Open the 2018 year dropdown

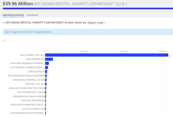tap(121, 4)
